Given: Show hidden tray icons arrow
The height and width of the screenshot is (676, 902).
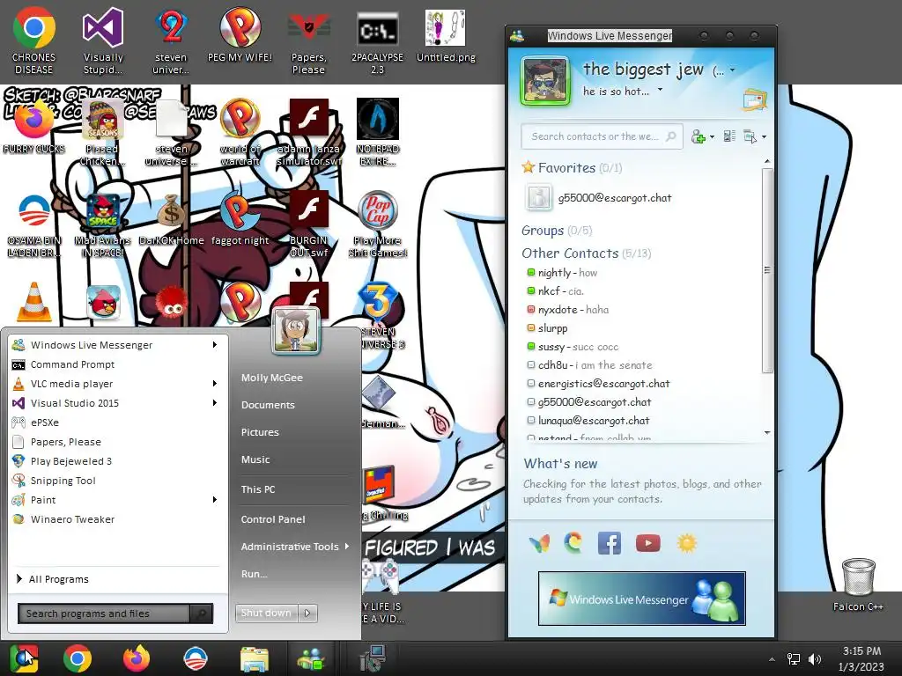Looking at the screenshot, I should 772,659.
